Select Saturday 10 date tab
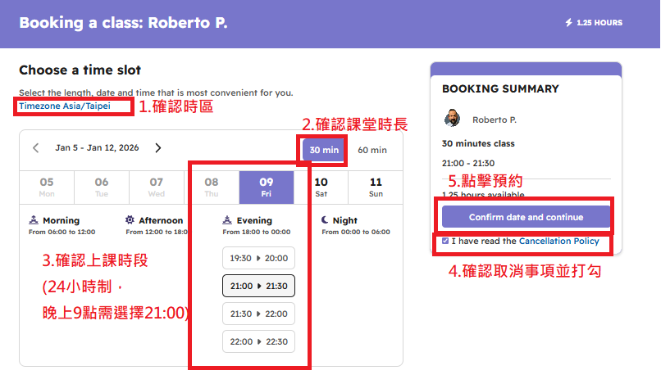 pyautogui.click(x=321, y=187)
